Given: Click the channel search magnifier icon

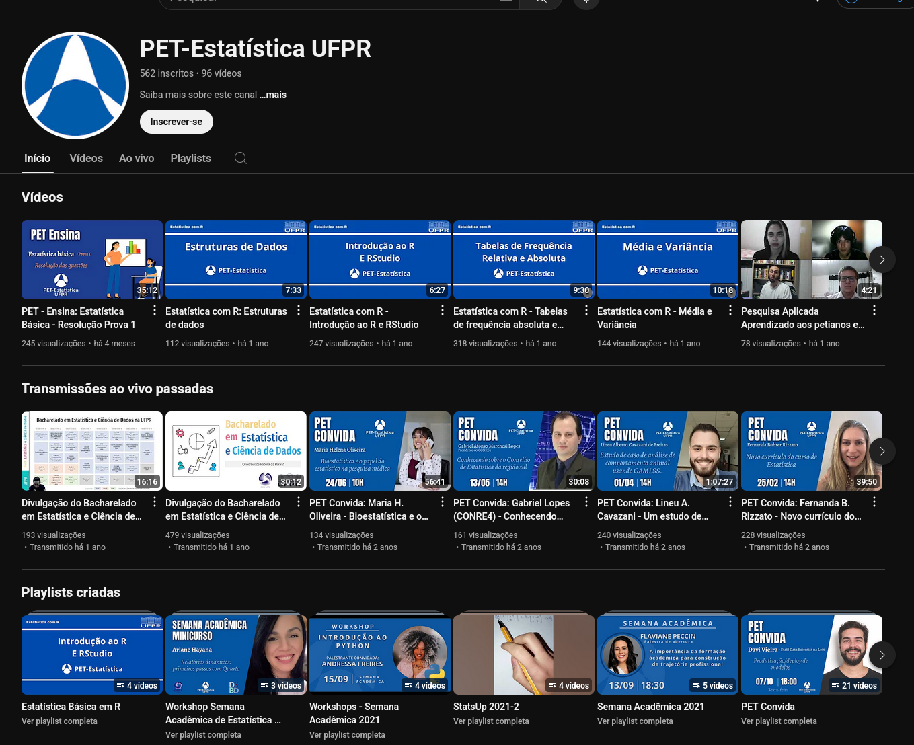Looking at the screenshot, I should 241,158.
